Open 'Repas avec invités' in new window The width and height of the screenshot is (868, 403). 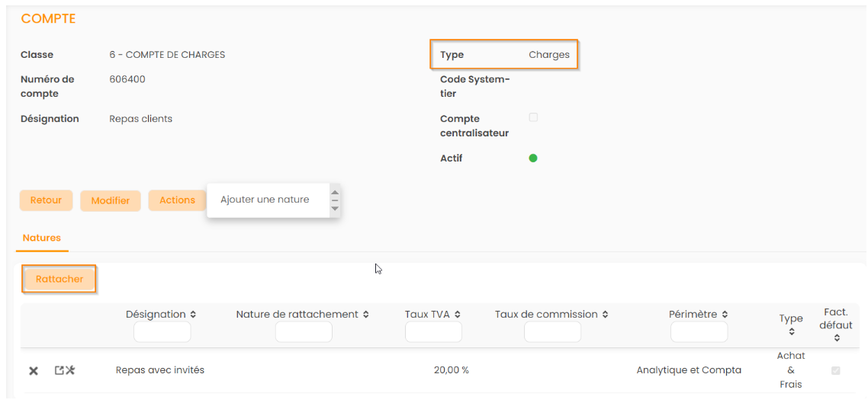[x=59, y=370]
